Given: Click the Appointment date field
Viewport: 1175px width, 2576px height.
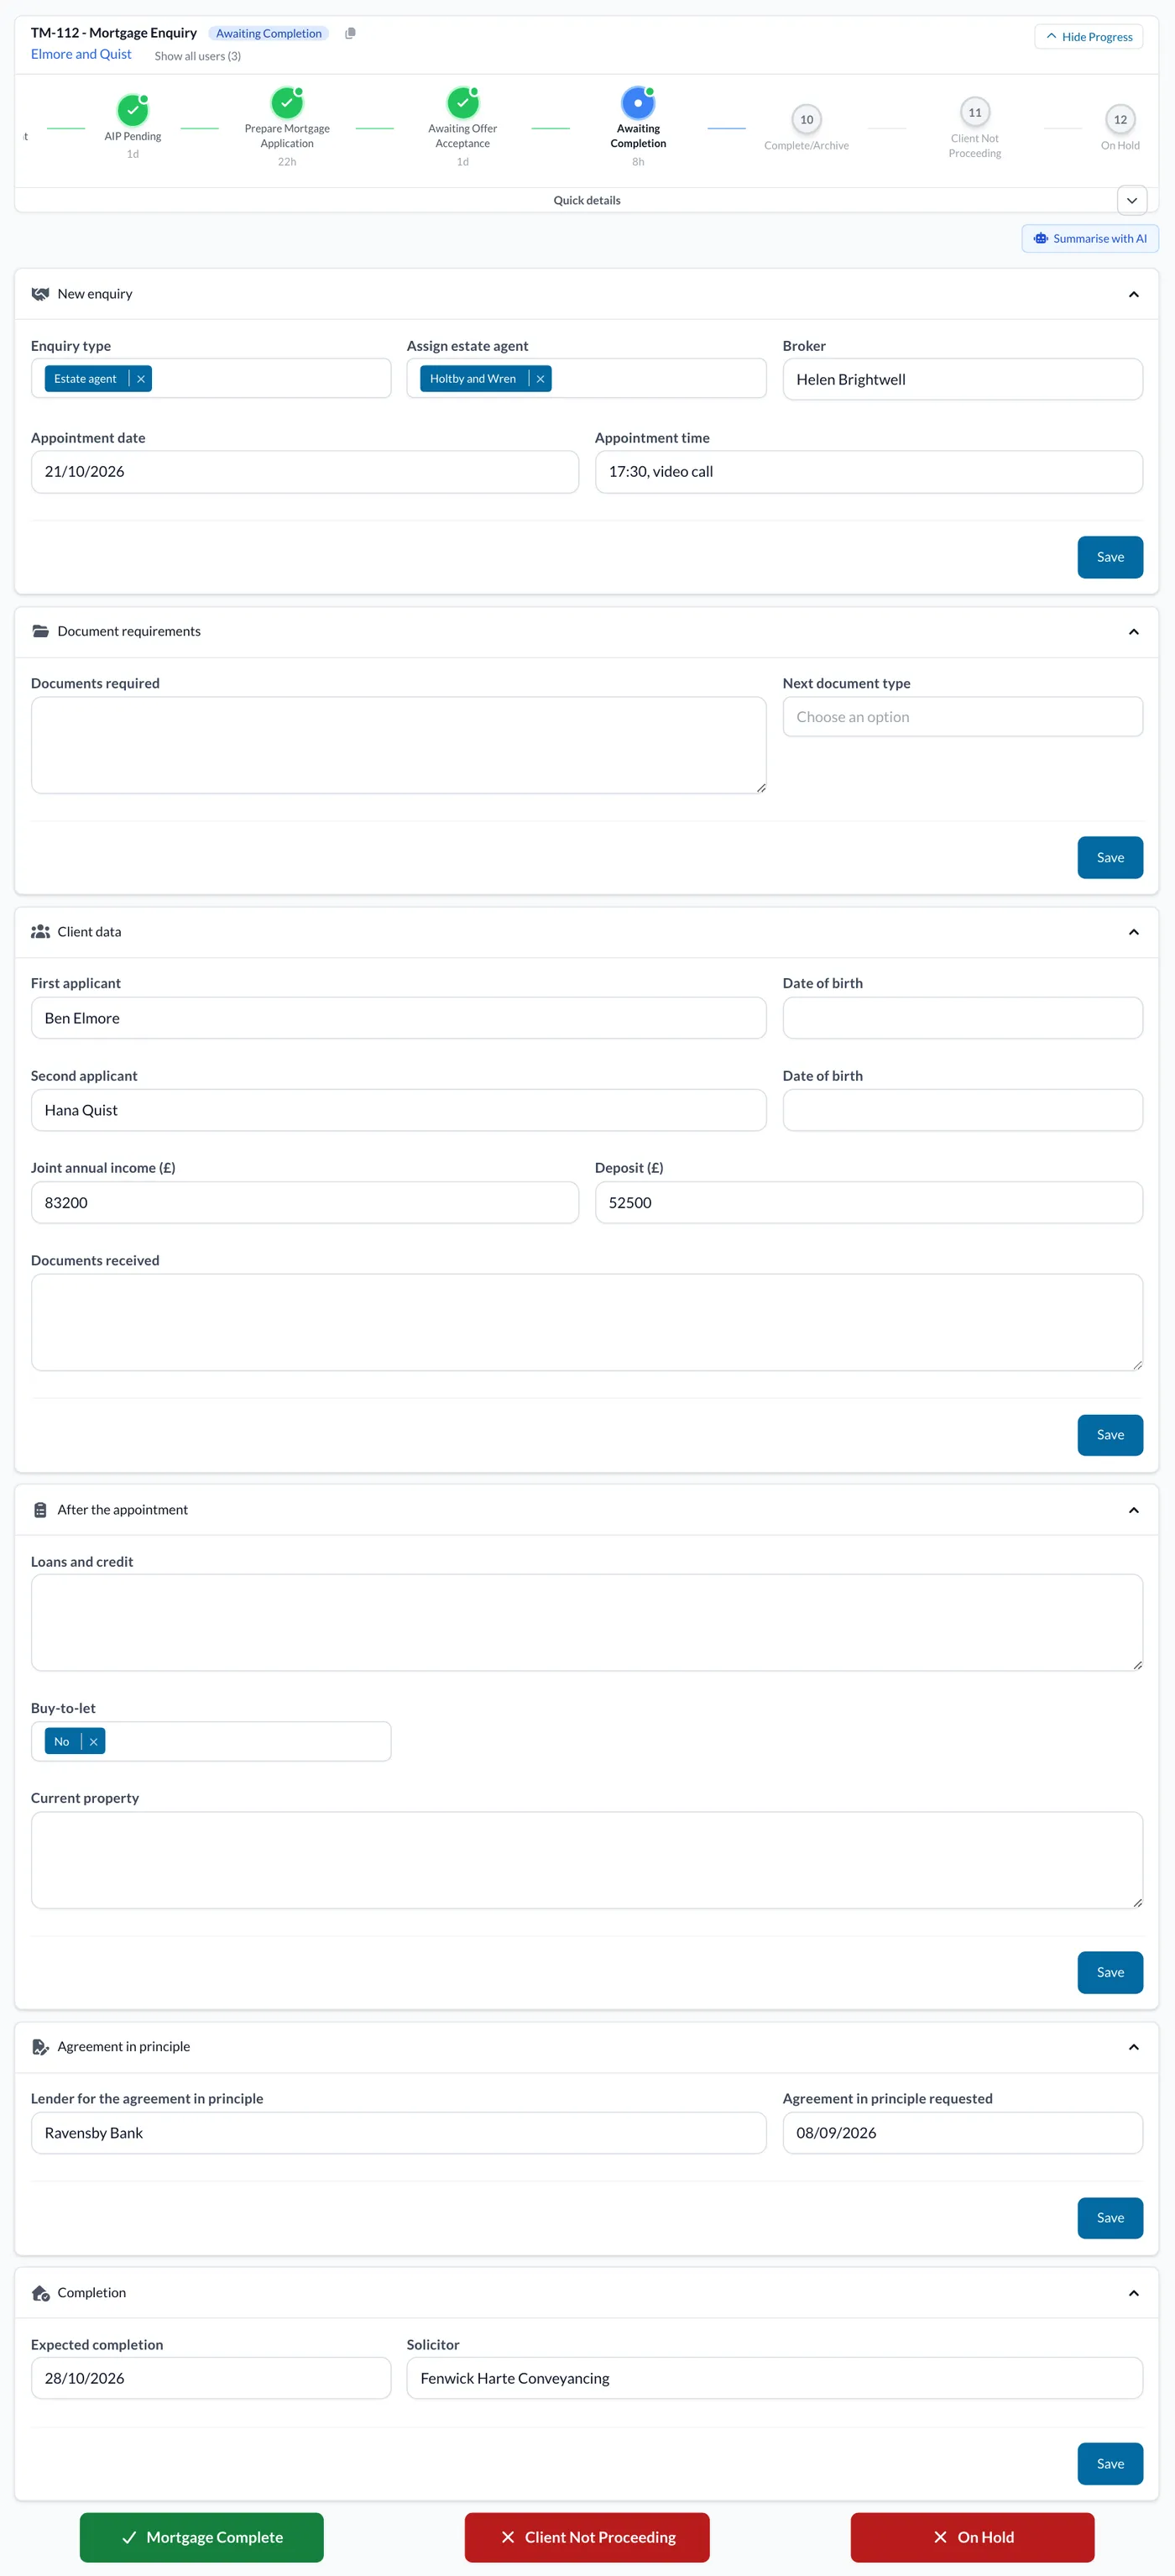Looking at the screenshot, I should coord(305,472).
